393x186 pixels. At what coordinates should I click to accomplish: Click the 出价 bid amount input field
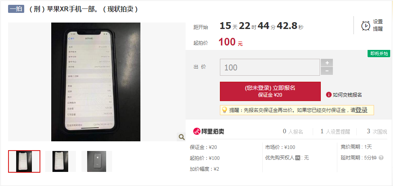pos(270,67)
